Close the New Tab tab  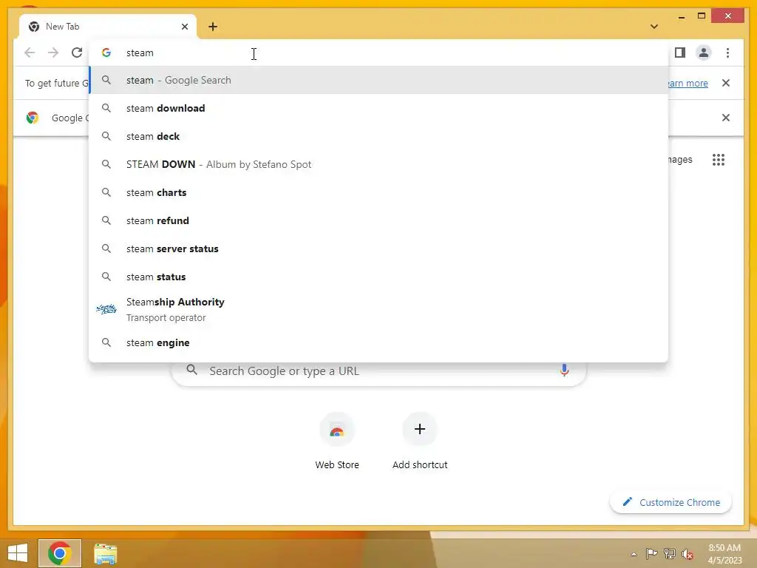(x=184, y=27)
